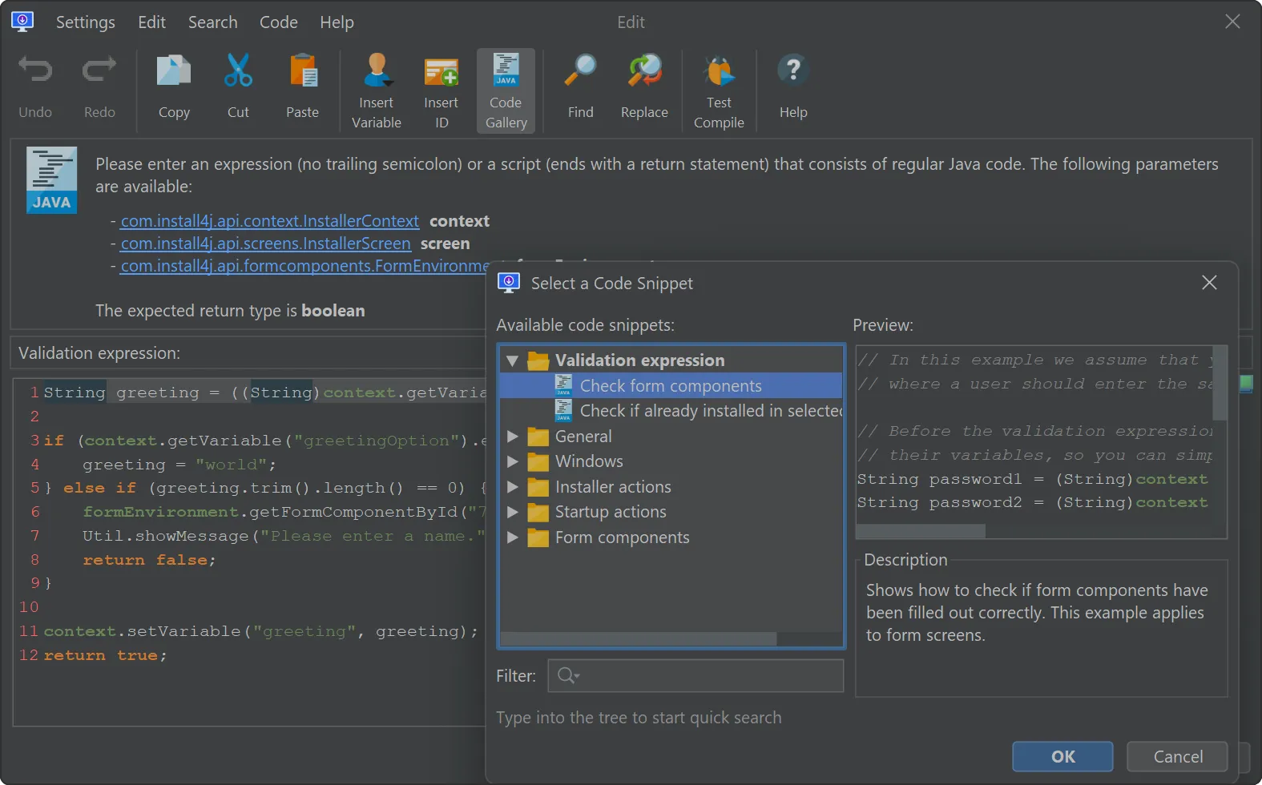Run Test Compile from toolbar
1262x785 pixels.
(719, 90)
